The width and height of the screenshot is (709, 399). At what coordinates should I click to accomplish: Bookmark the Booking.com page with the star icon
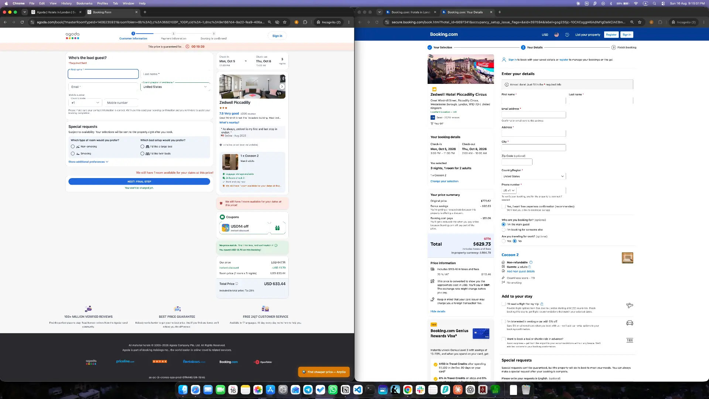click(x=640, y=22)
